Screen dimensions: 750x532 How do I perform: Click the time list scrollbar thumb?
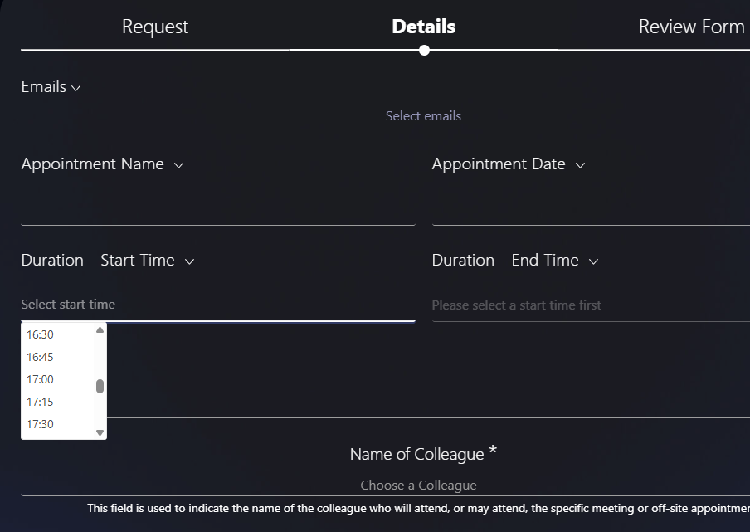coord(100,386)
